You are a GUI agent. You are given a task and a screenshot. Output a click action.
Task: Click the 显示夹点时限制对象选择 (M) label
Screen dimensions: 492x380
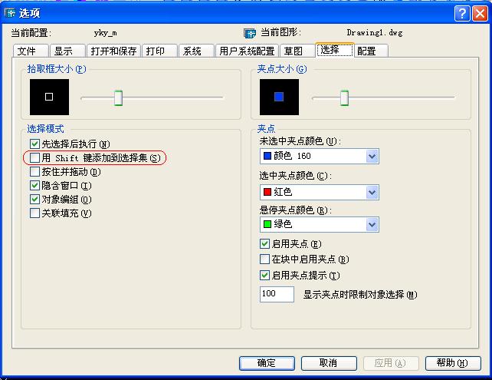(x=360, y=295)
